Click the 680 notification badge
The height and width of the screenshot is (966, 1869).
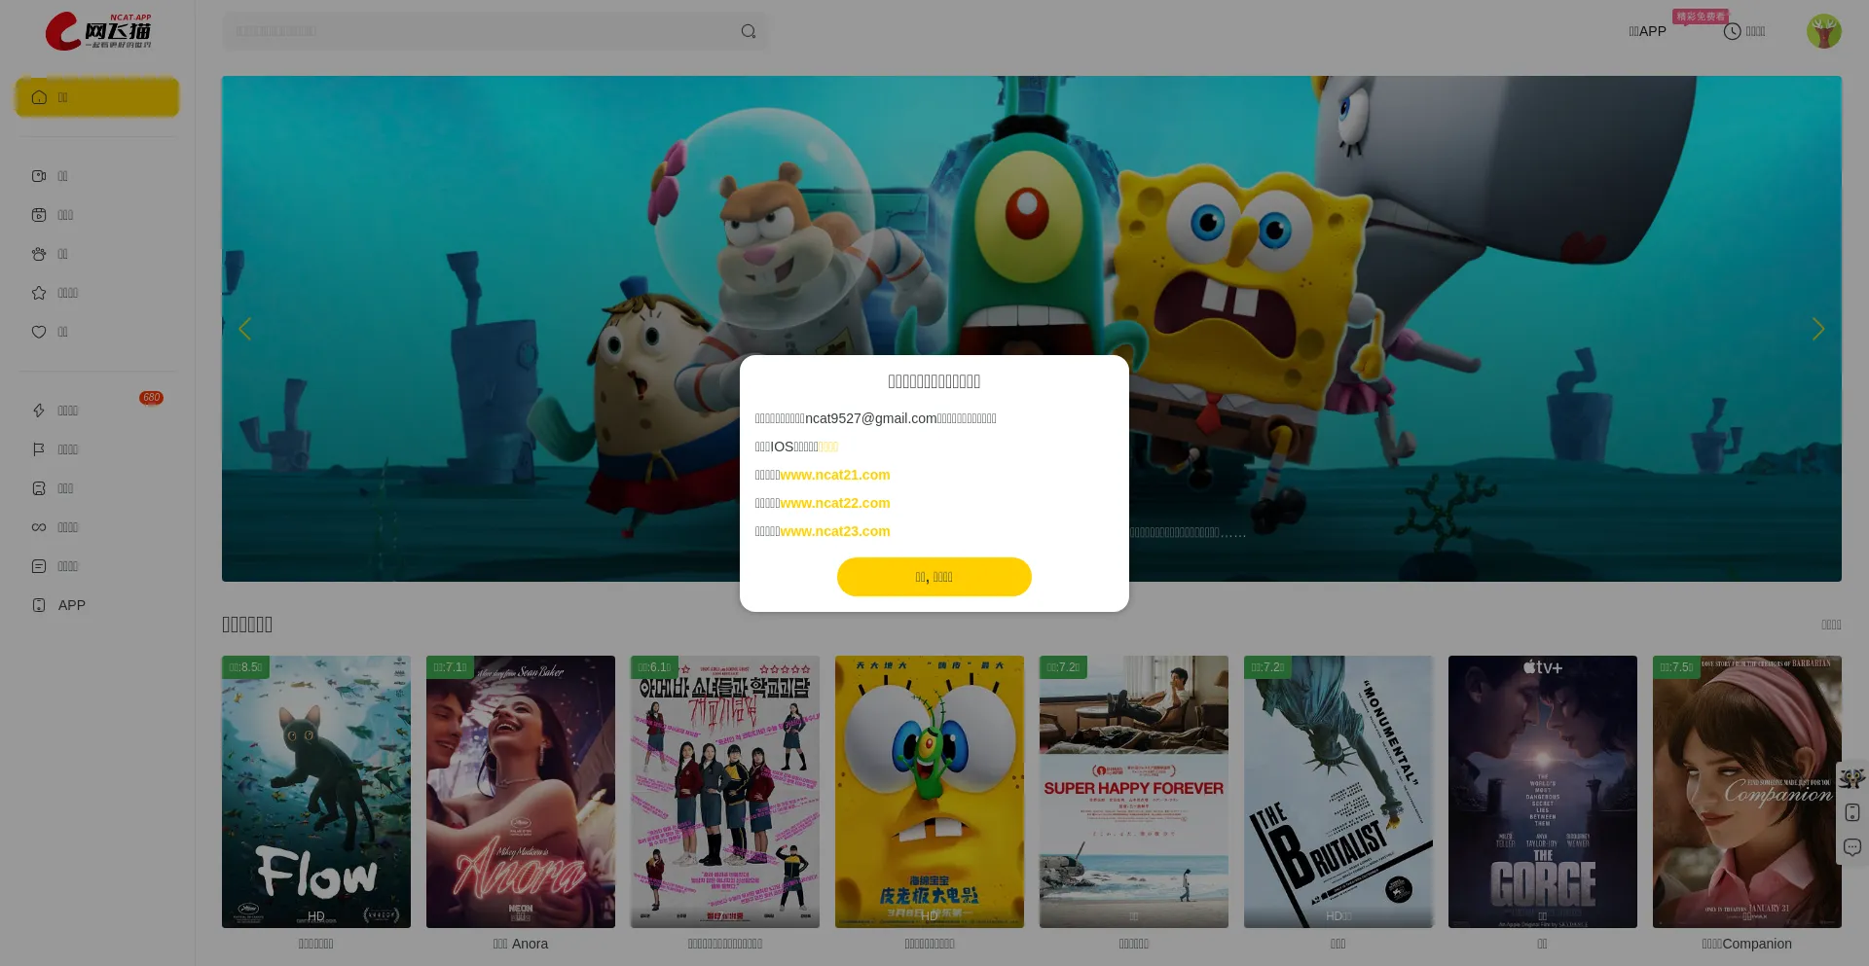click(x=151, y=398)
